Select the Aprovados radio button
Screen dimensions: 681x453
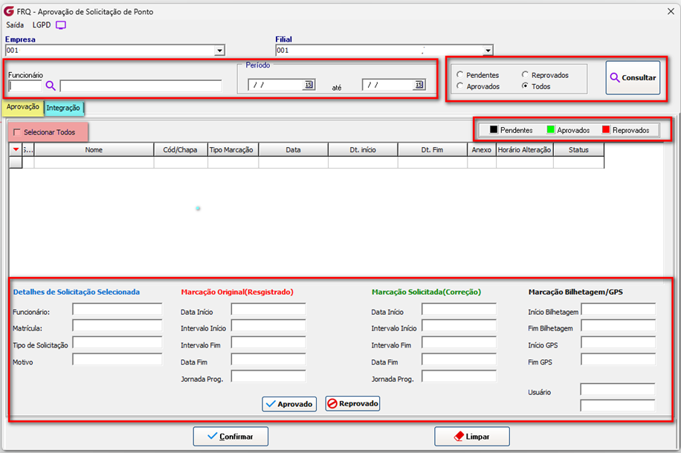[x=459, y=86]
